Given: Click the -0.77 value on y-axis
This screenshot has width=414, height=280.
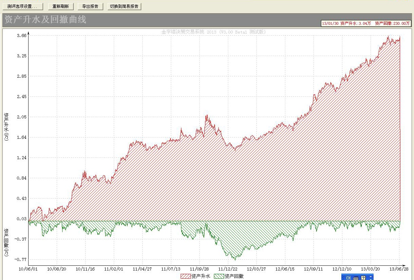Looking at the screenshot, I should click(x=21, y=260).
